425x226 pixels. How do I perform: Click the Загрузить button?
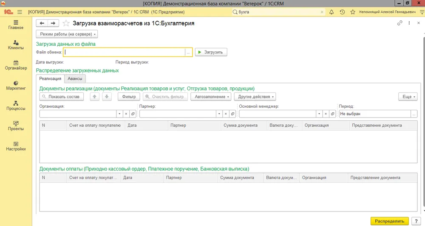point(211,52)
